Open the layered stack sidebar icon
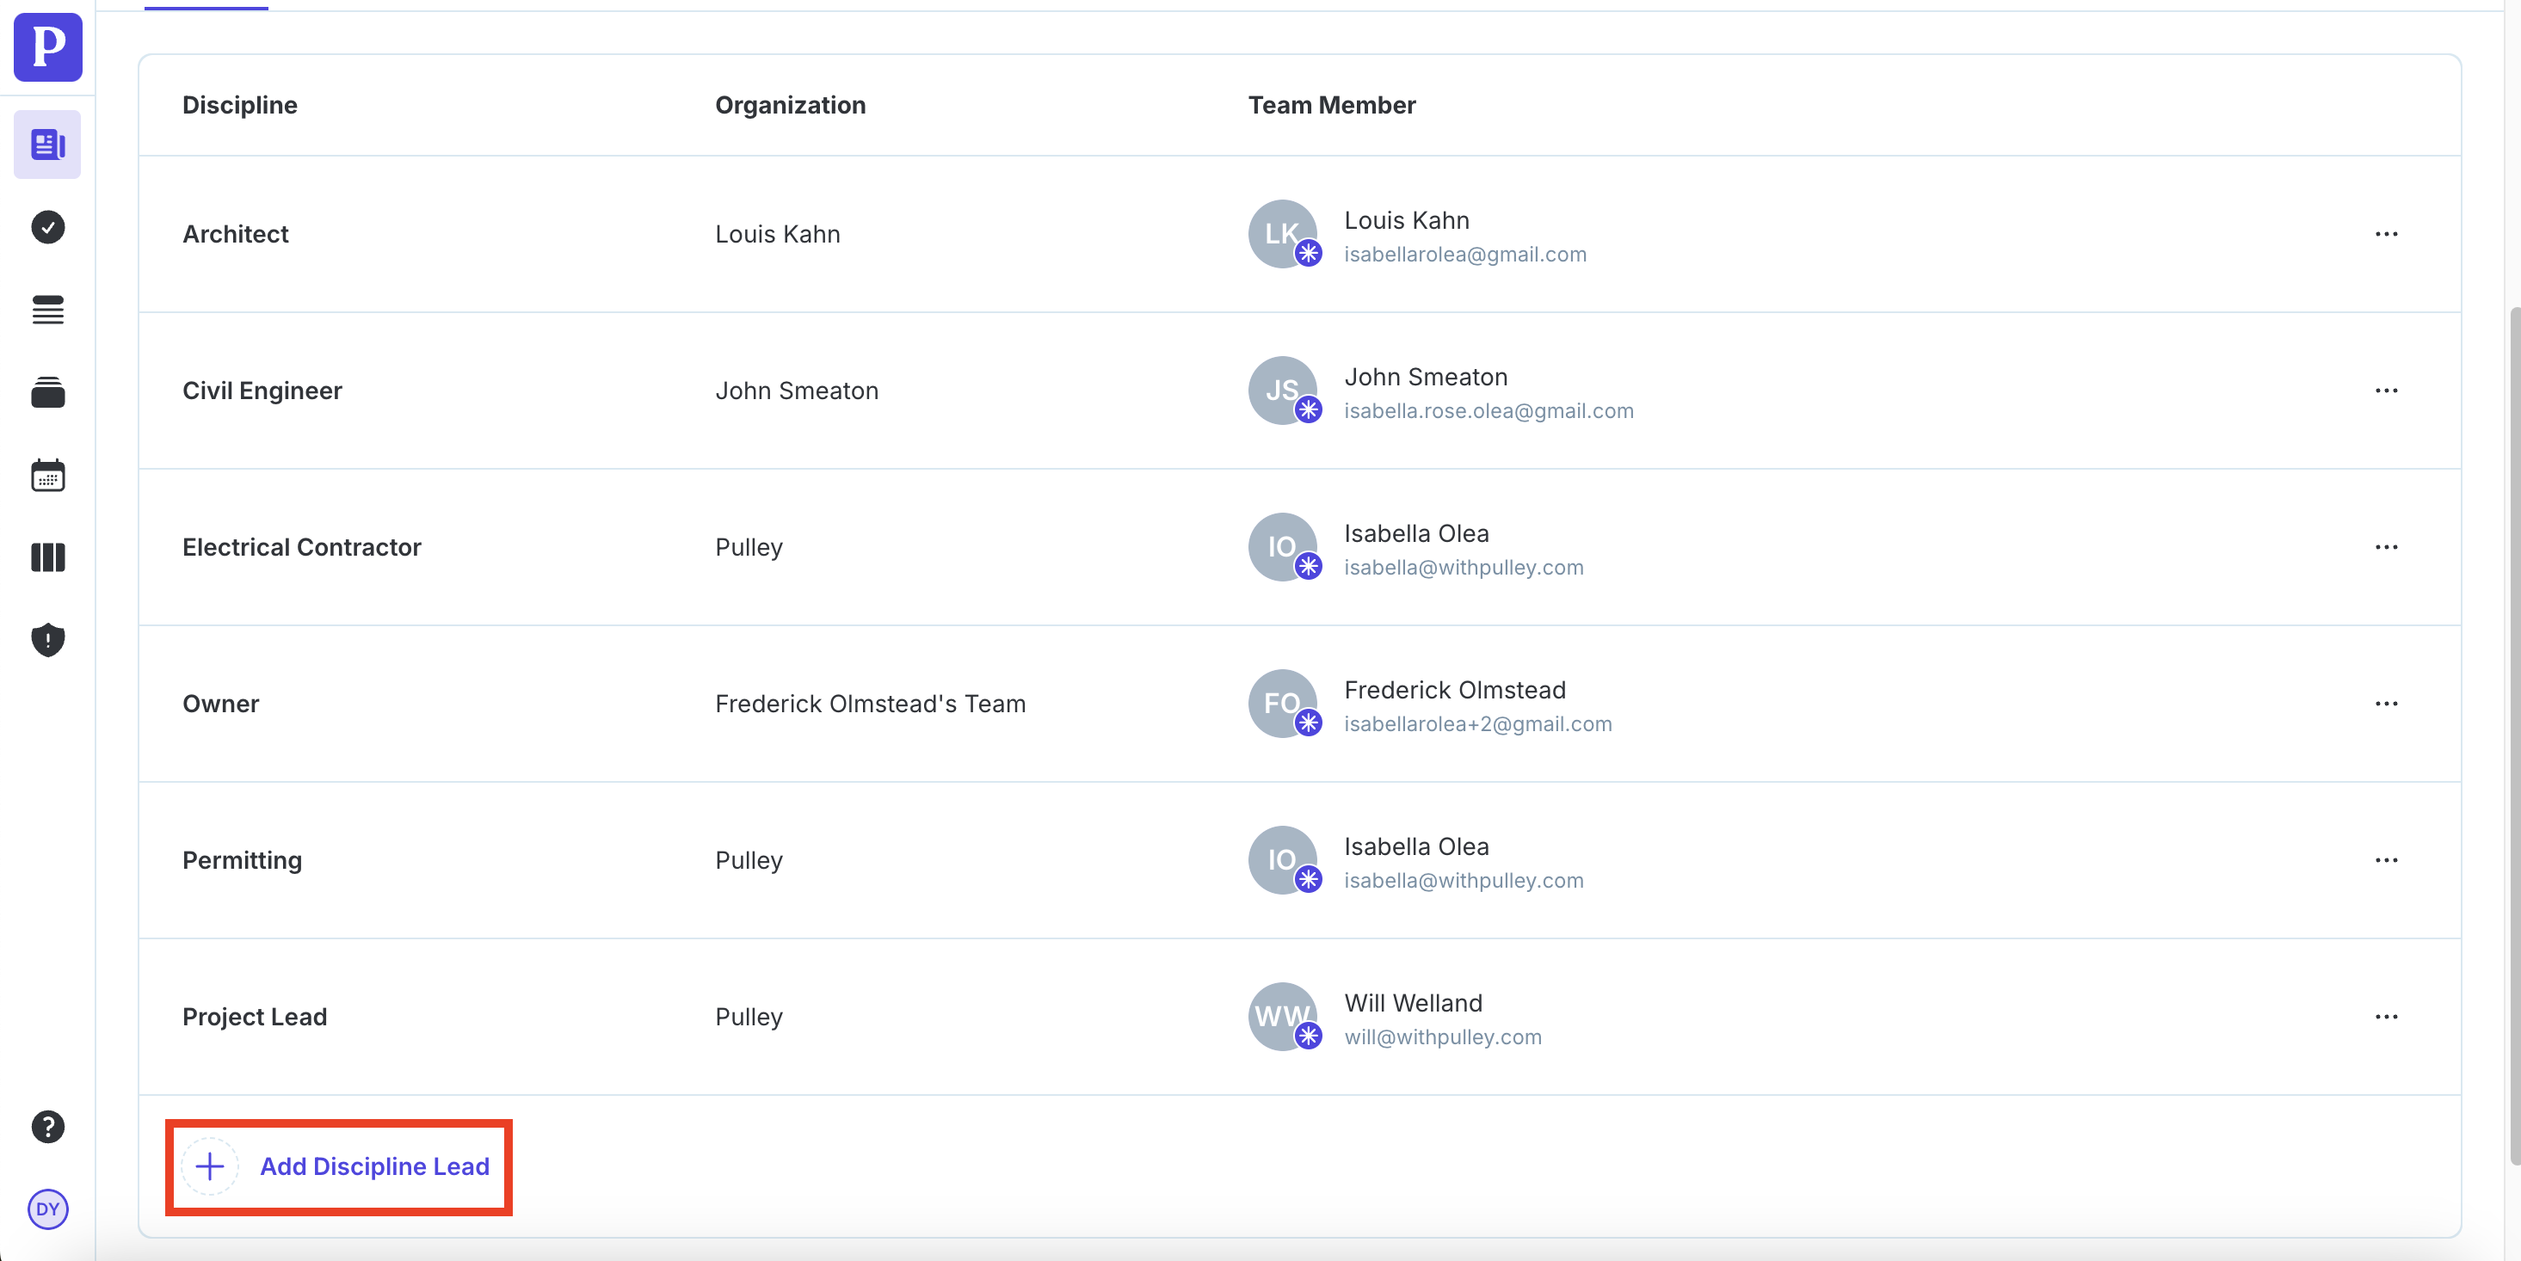Viewport: 2521px width, 1261px height. coord(47,392)
